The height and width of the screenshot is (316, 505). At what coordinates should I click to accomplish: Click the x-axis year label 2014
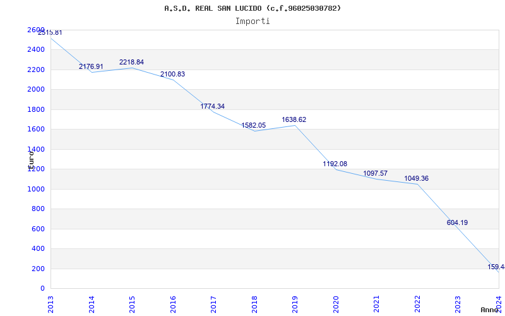click(x=92, y=305)
